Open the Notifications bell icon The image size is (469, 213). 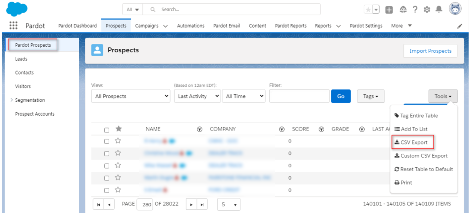[x=439, y=10]
